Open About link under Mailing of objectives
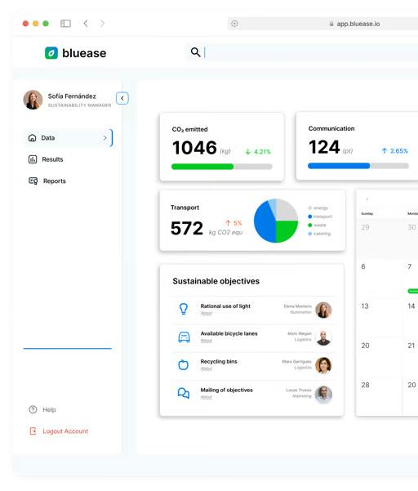 (x=207, y=397)
